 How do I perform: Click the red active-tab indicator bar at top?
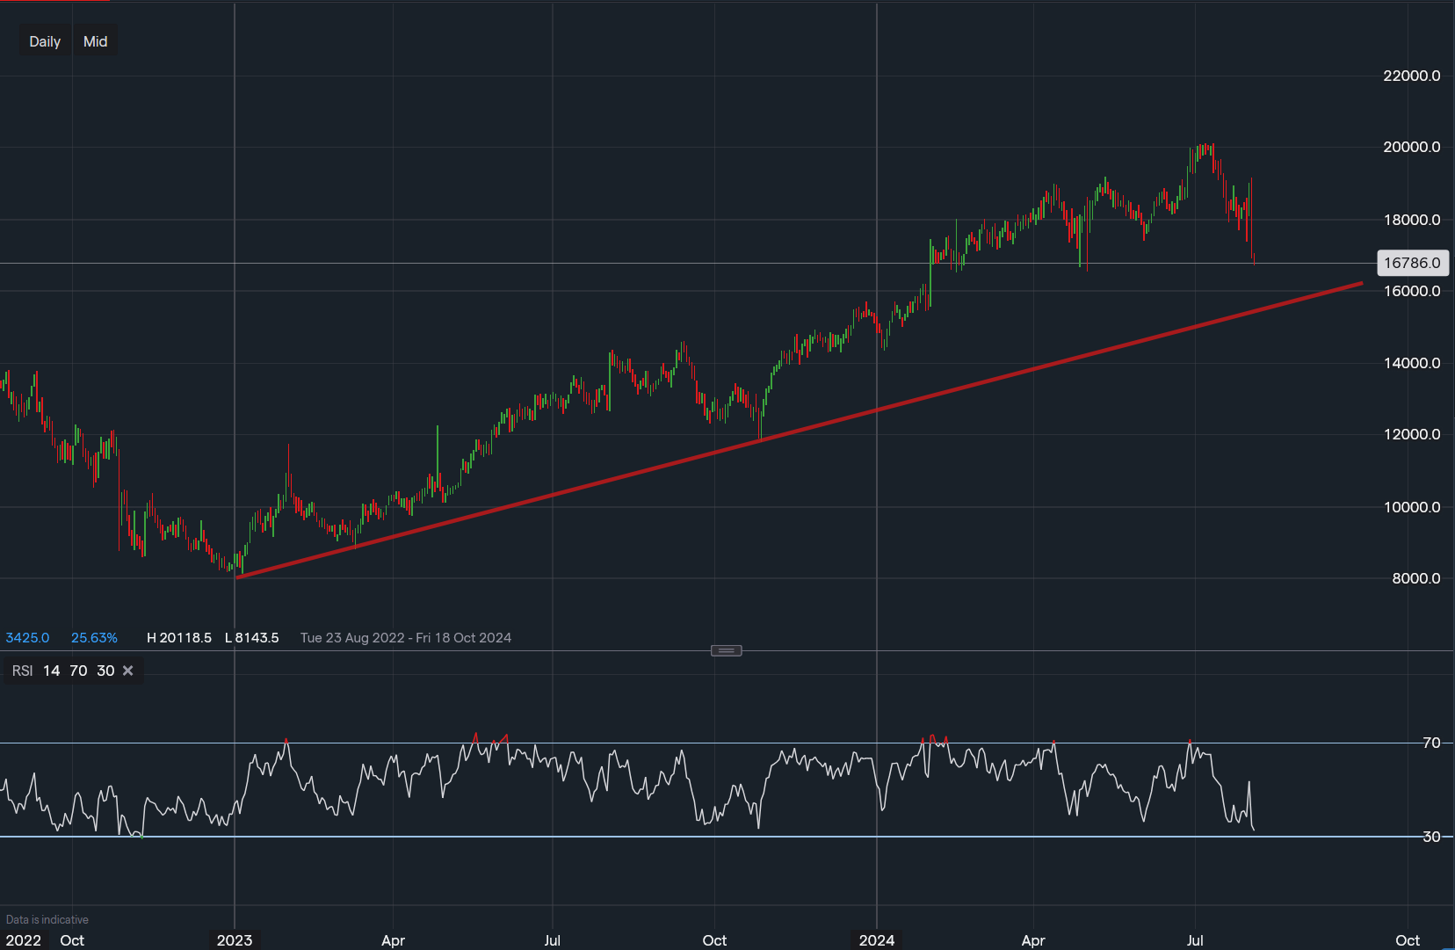[x=54, y=3]
